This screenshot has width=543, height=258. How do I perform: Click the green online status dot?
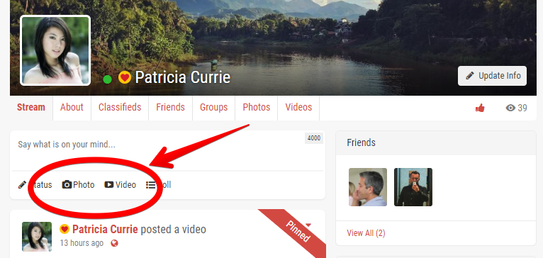tap(107, 79)
